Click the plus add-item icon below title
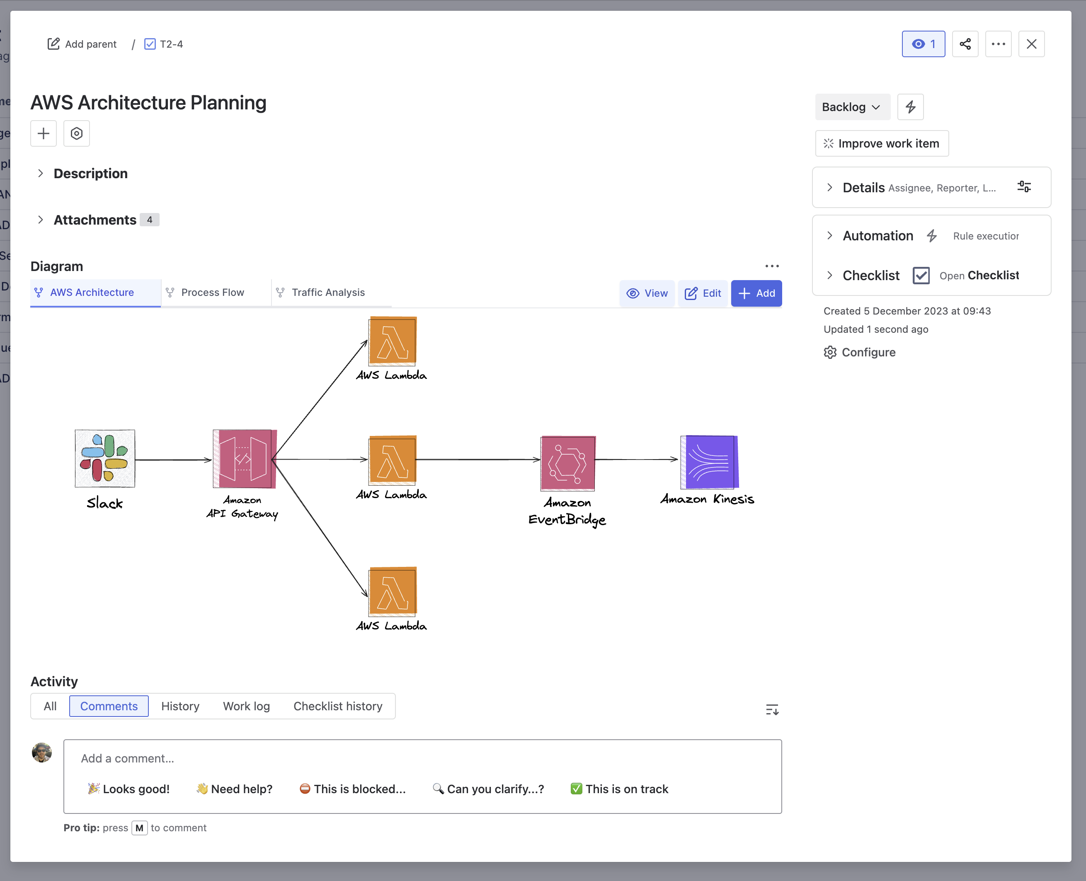 click(x=44, y=133)
